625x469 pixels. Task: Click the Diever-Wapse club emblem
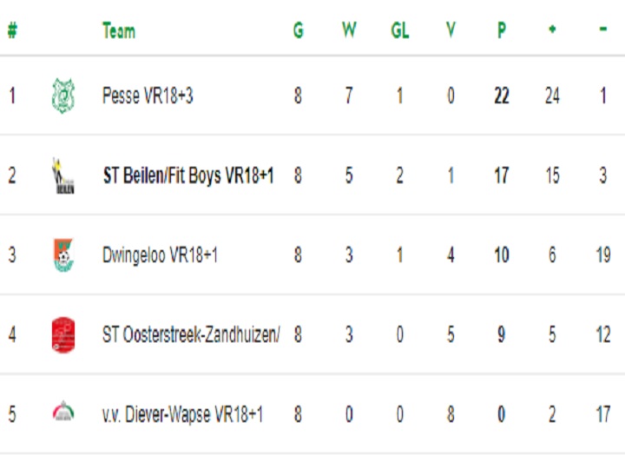click(63, 412)
